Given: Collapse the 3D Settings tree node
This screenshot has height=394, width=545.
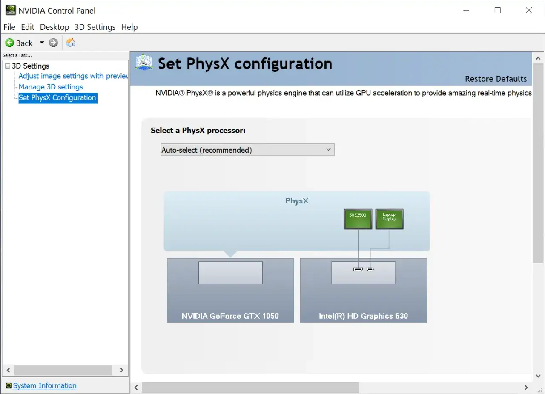Looking at the screenshot, I should pyautogui.click(x=7, y=66).
